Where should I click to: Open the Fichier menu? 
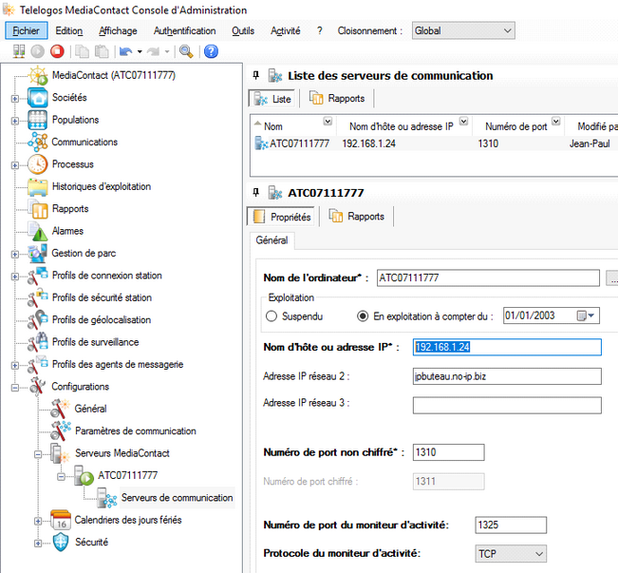tap(26, 30)
